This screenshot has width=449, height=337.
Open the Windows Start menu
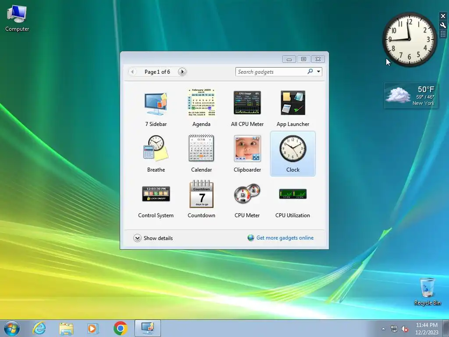[12, 328]
